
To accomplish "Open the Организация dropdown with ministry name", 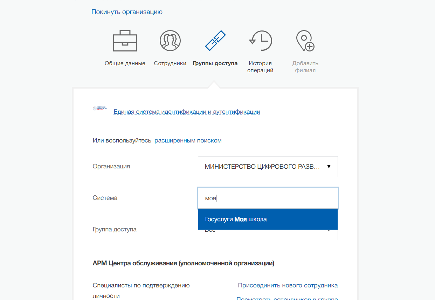I will point(262,167).
